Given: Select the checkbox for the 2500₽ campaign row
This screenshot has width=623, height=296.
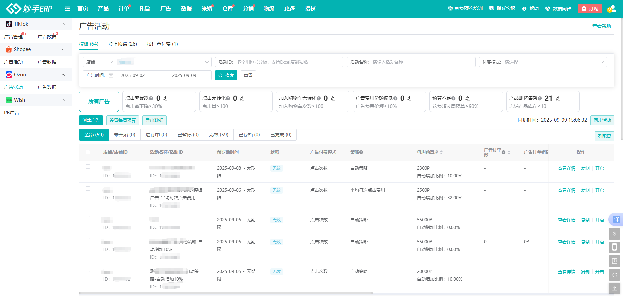Looking at the screenshot, I should click(88, 189).
